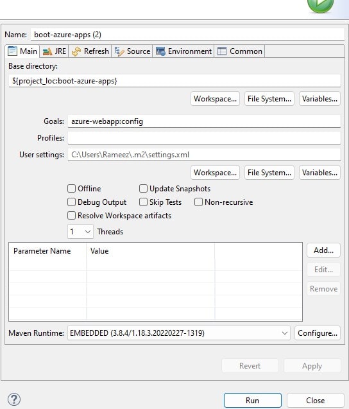
Task: Run the Maven configuration
Action: 253,401
